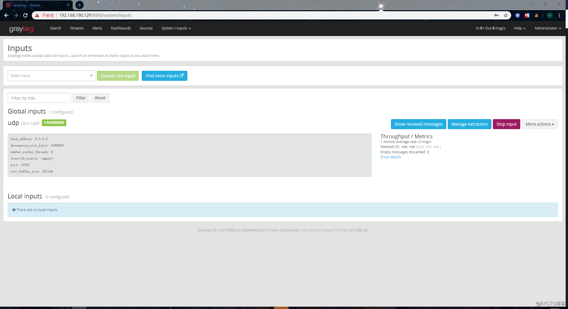The image size is (568, 309).
Task: Click Find more inputs button
Action: coord(164,76)
